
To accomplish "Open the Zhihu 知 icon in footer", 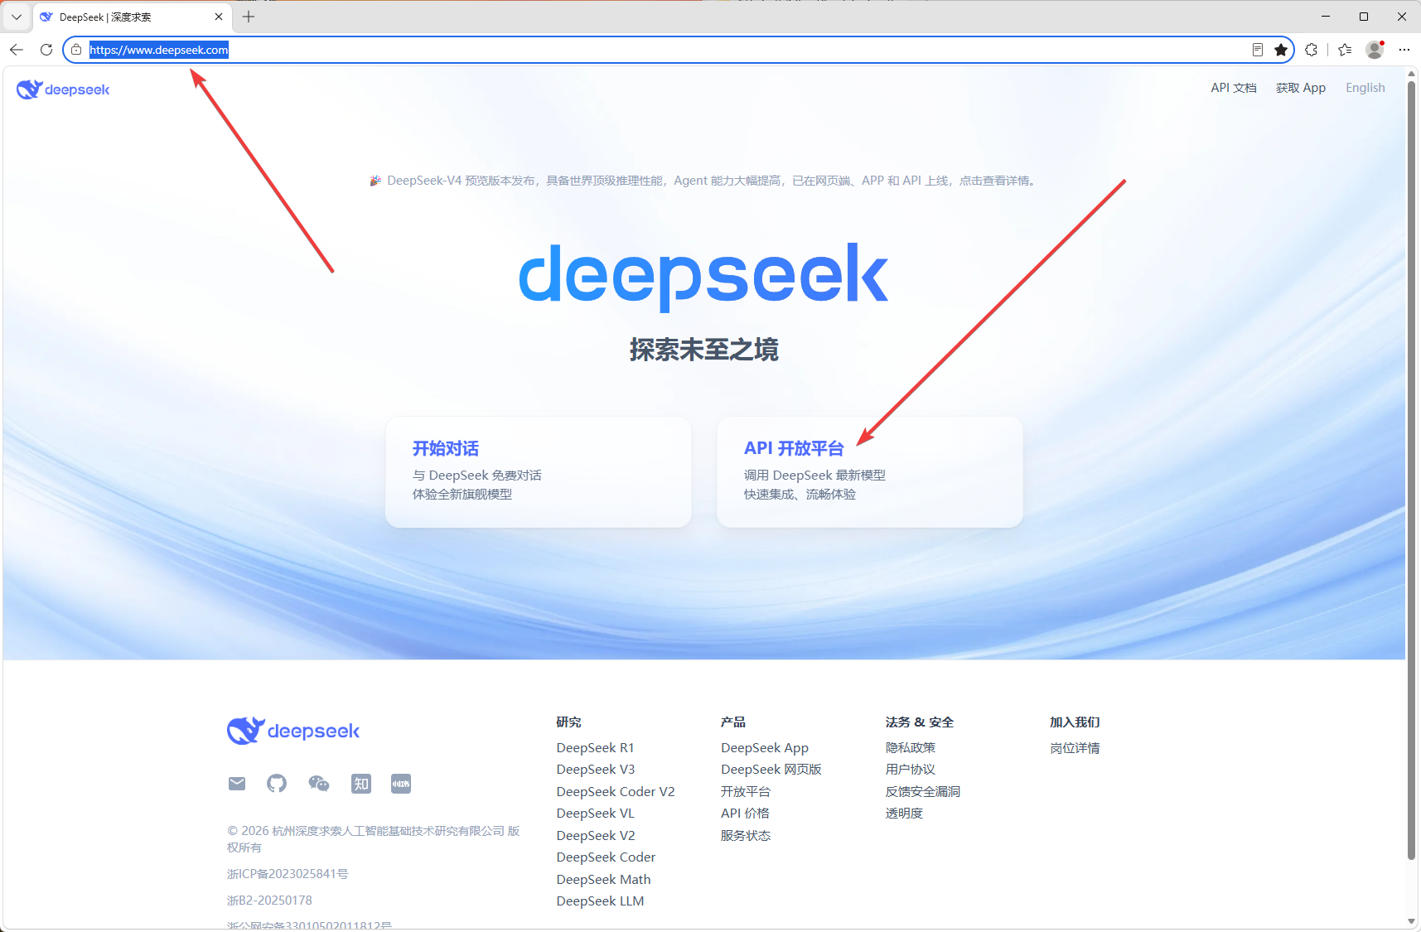I will pyautogui.click(x=361, y=784).
